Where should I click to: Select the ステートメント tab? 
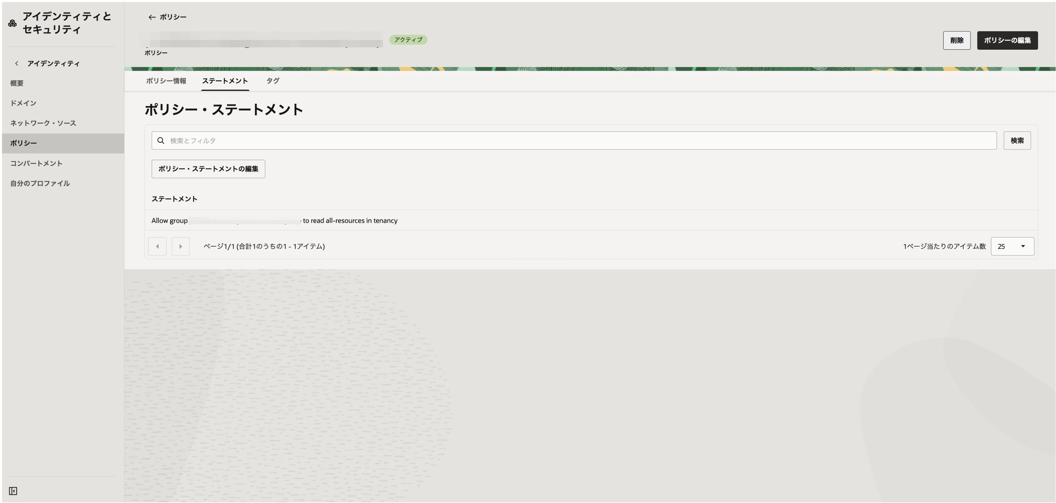pyautogui.click(x=225, y=81)
